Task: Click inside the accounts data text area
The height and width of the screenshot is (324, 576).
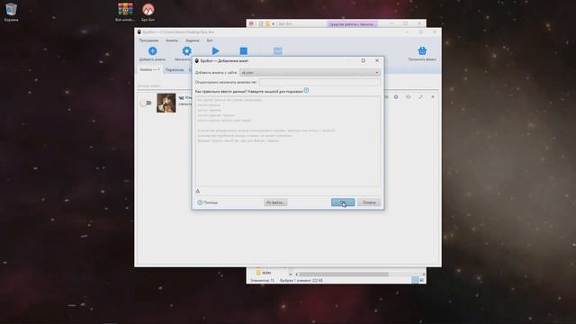Action: (288, 141)
